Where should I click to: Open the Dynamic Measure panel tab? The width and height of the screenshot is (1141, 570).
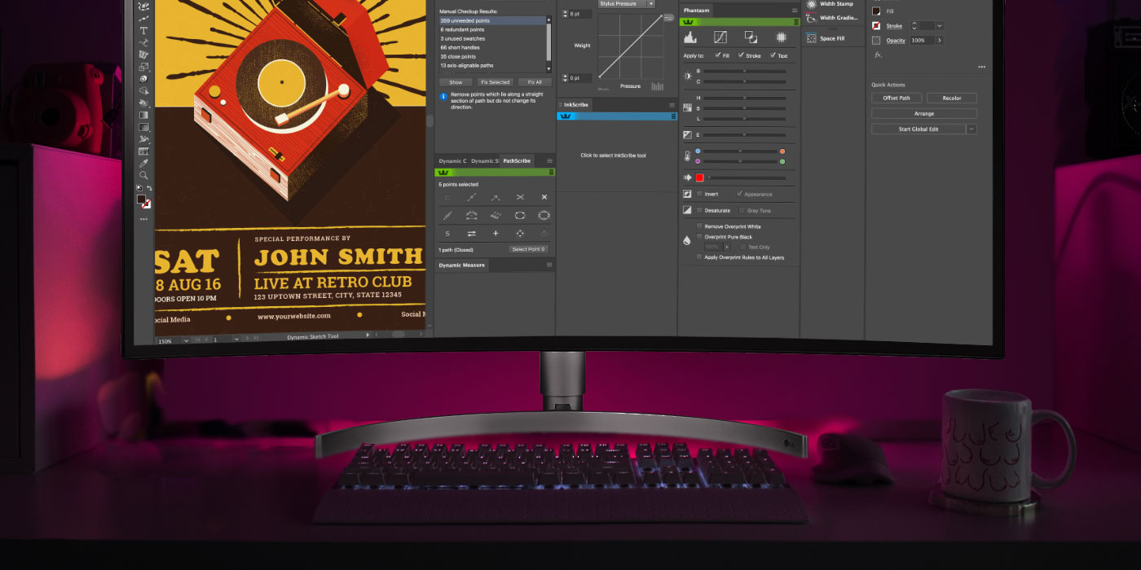click(461, 265)
